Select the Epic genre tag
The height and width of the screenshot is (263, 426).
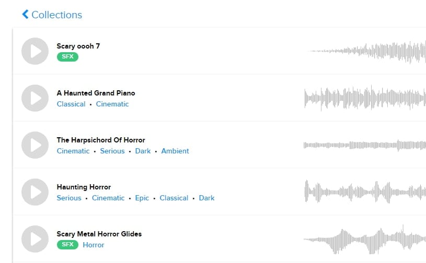pyautogui.click(x=142, y=198)
